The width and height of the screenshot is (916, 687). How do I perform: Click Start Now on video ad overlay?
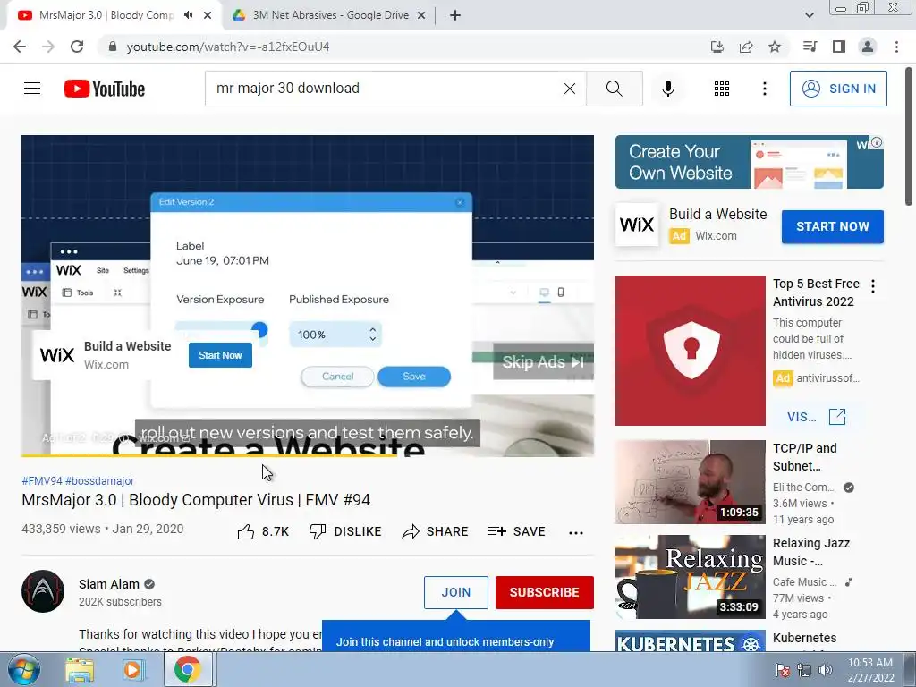pos(220,355)
